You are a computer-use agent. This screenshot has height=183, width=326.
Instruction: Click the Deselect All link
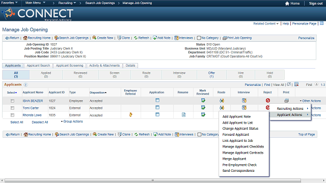pos(40,122)
